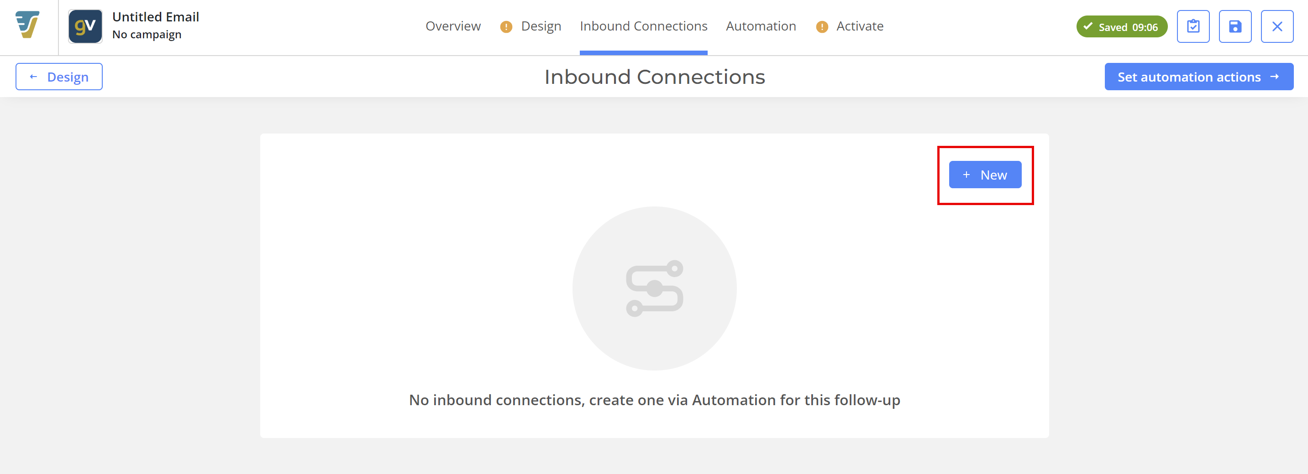1308x474 pixels.
Task: Click the Saved 09:06 status badge
Action: [x=1122, y=26]
